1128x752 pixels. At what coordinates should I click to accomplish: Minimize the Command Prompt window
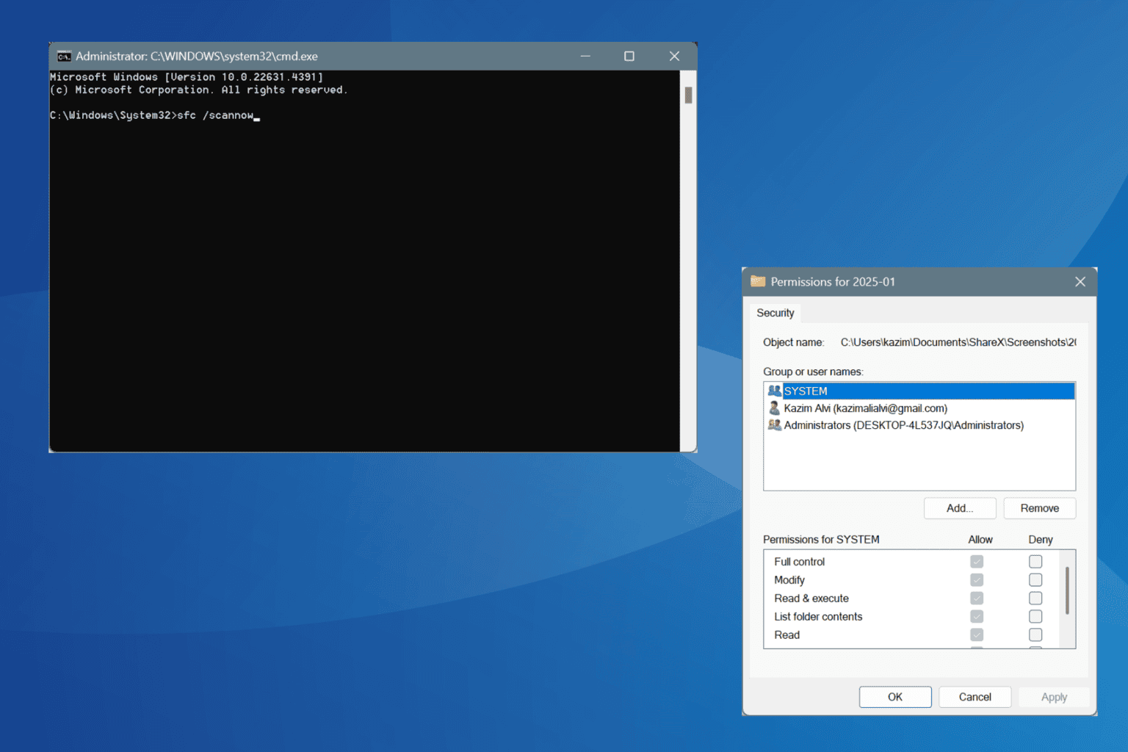click(585, 56)
